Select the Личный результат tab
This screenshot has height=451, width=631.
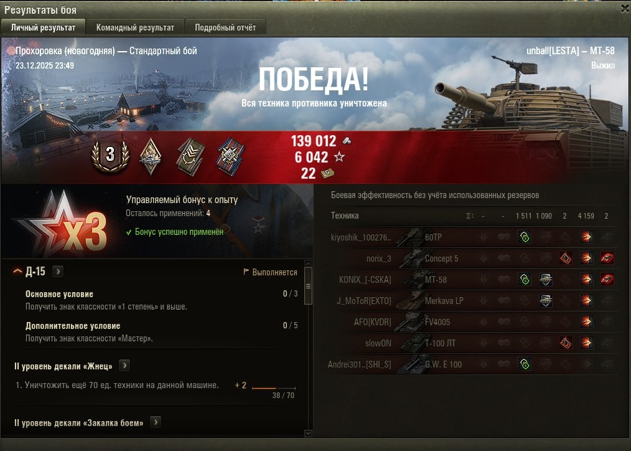point(43,27)
